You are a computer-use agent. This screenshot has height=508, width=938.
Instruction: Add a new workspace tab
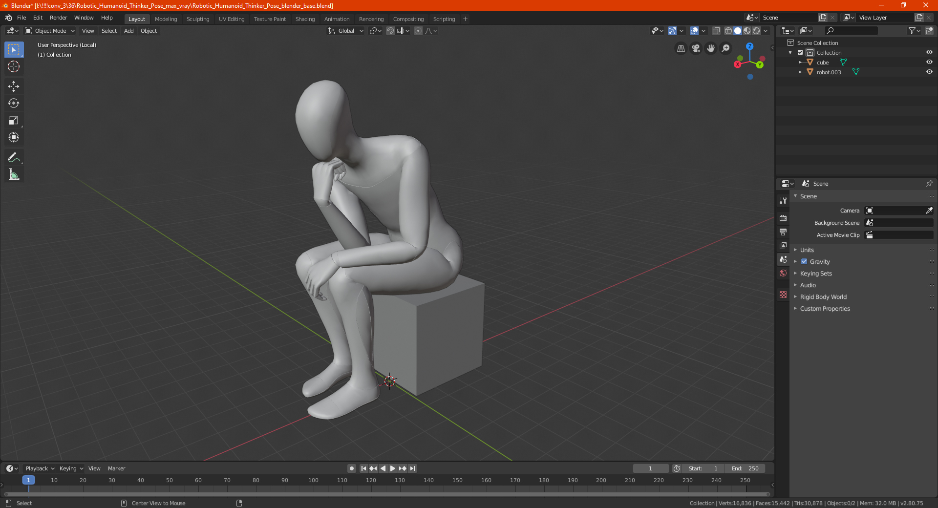[465, 19]
